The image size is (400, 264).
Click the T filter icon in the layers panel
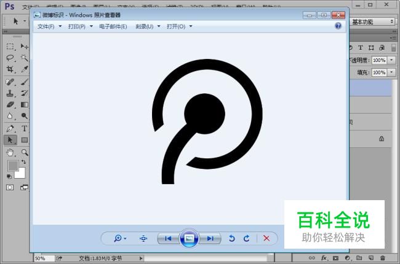pyautogui.click(x=361, y=48)
